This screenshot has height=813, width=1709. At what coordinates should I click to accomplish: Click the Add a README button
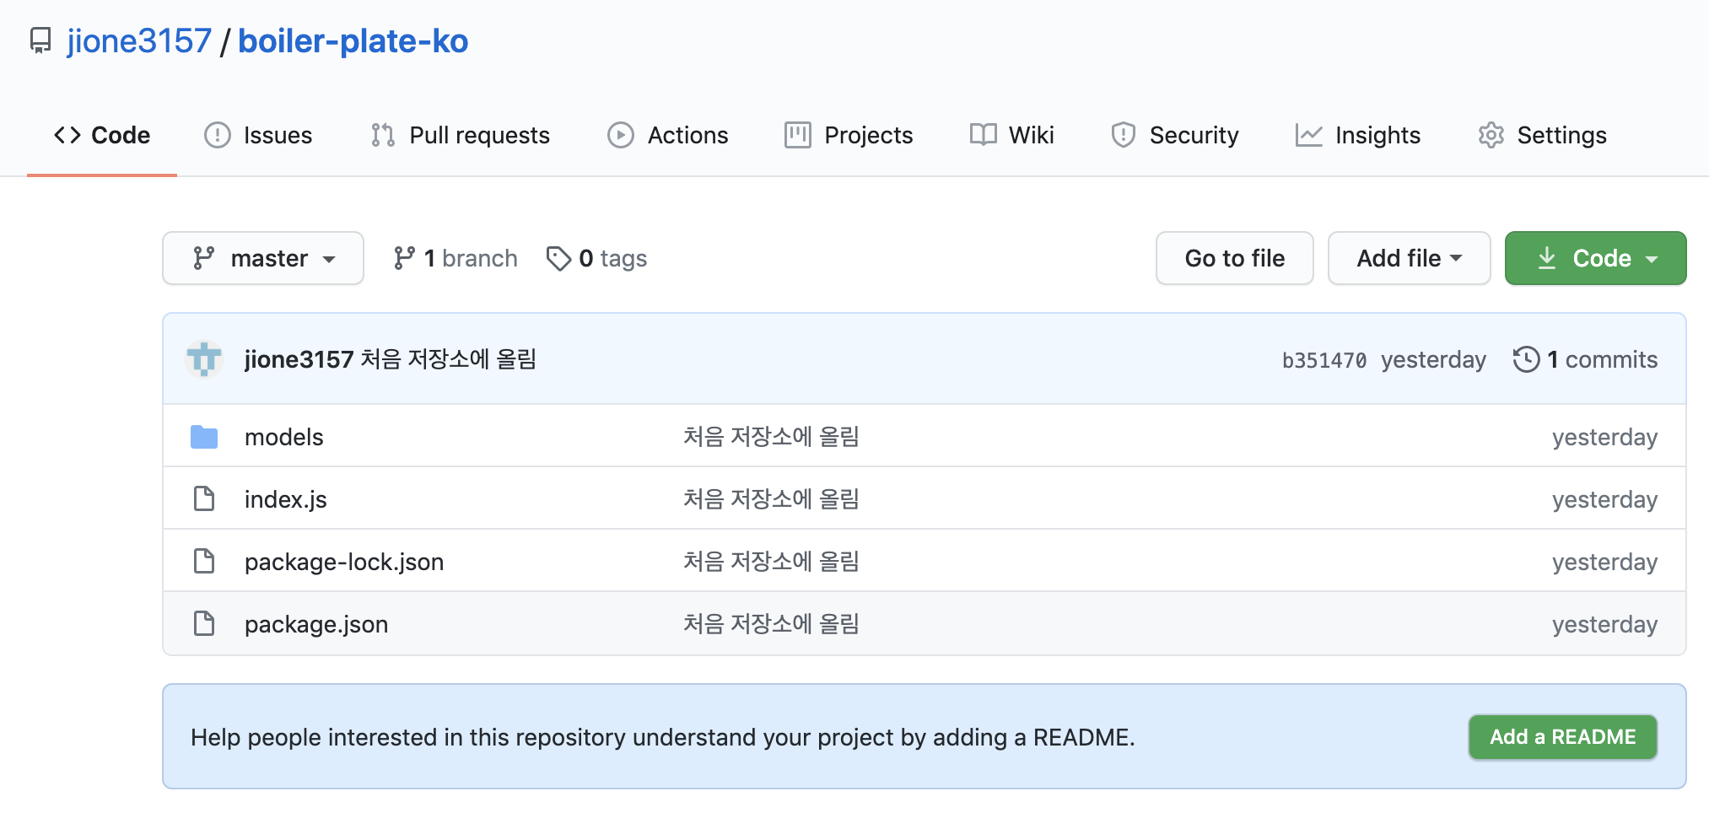(1563, 737)
